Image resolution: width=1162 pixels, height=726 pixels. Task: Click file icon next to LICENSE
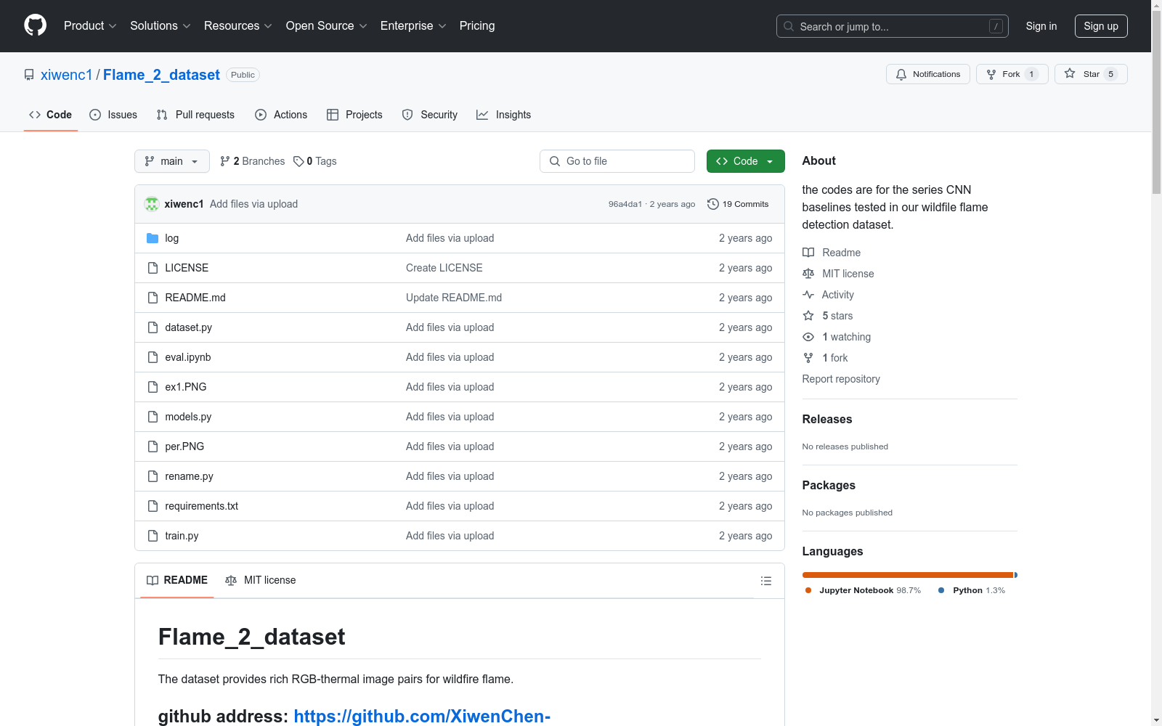pyautogui.click(x=153, y=268)
